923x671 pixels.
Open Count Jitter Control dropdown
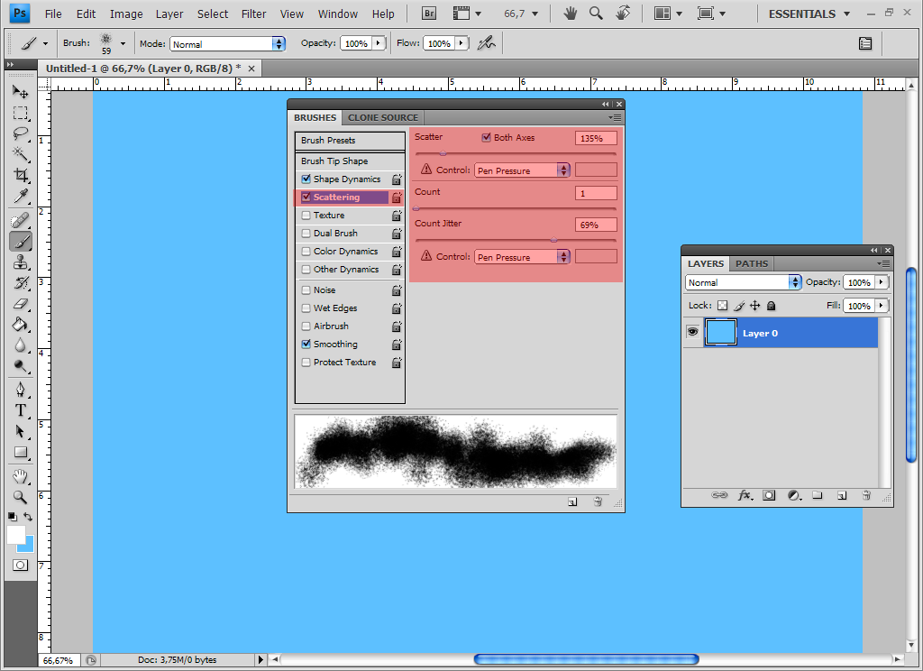tap(522, 257)
